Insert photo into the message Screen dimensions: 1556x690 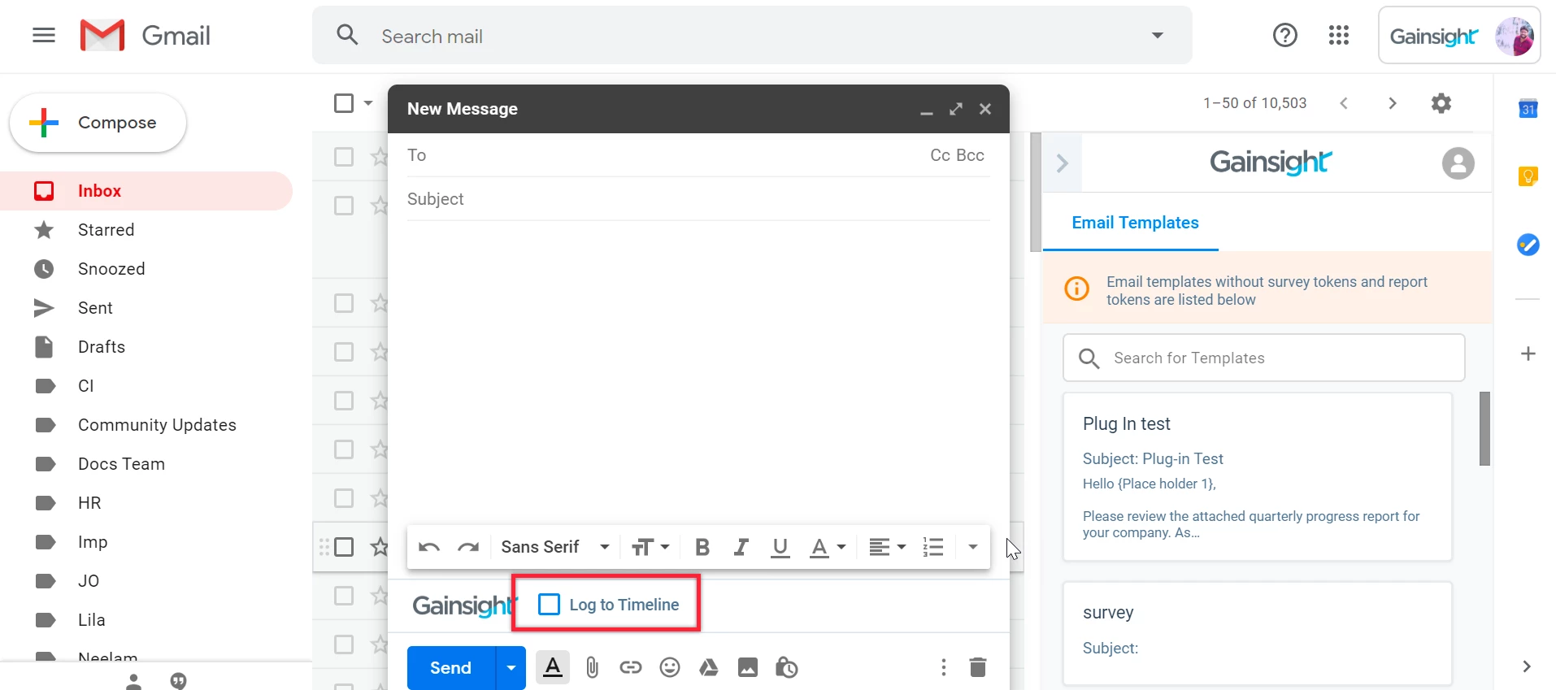pos(748,667)
